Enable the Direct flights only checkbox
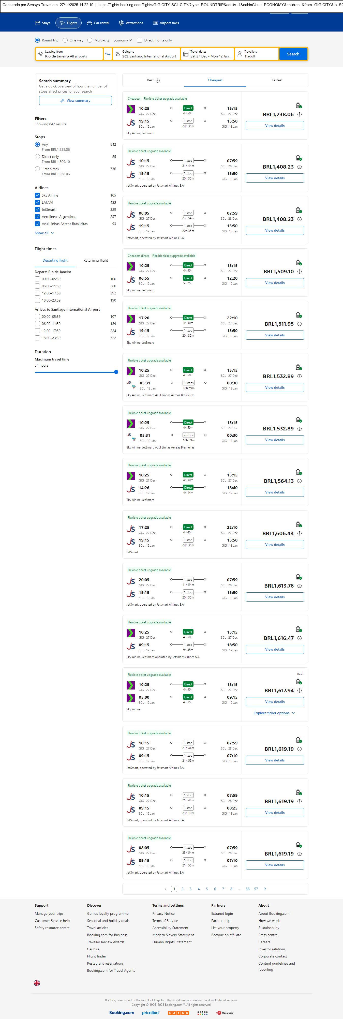The width and height of the screenshot is (343, 1019). [x=140, y=40]
